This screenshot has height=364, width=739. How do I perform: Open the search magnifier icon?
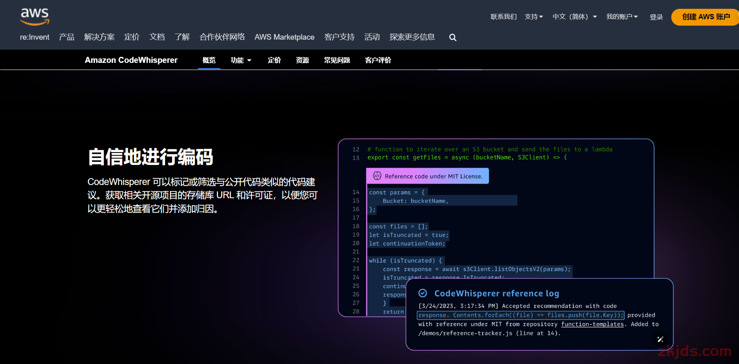point(453,37)
